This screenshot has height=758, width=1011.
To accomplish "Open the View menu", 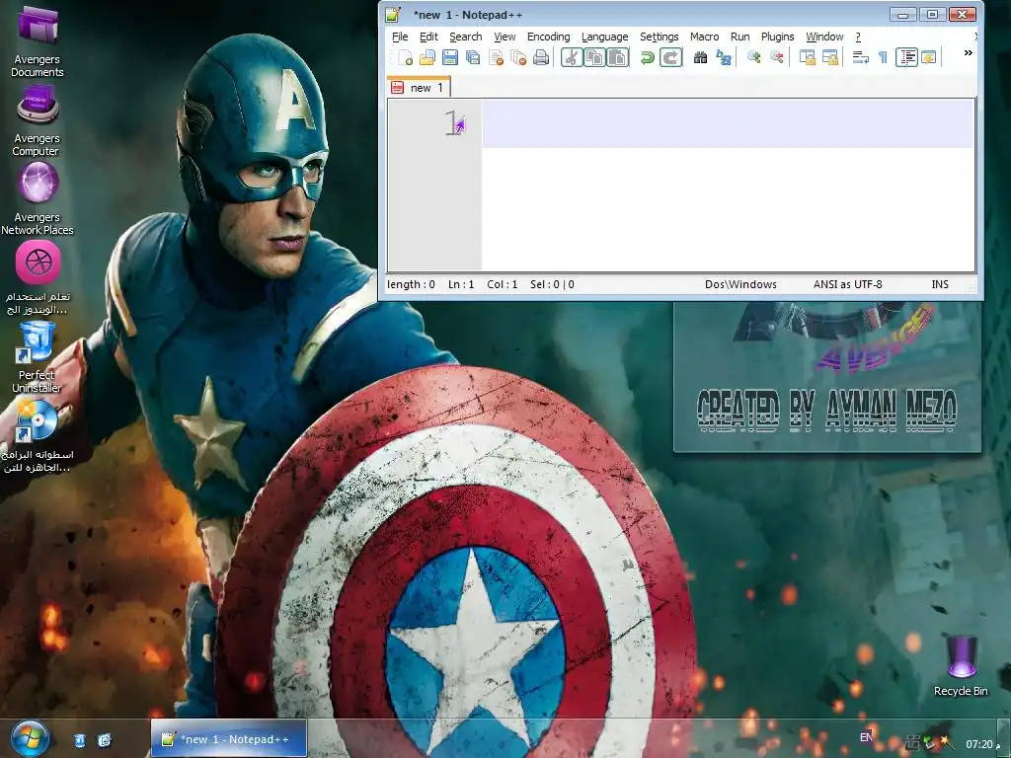I will coord(505,37).
